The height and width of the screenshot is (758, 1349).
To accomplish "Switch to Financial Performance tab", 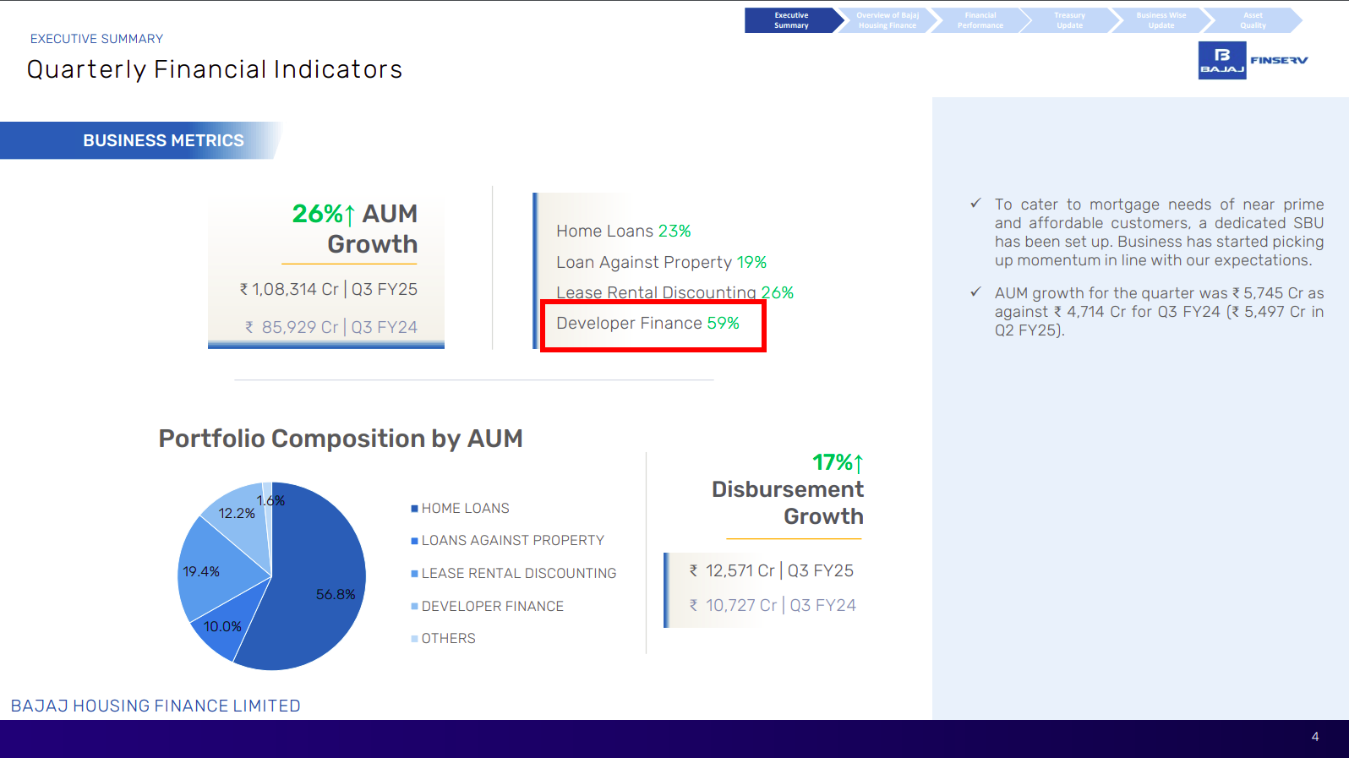I will (980, 20).
